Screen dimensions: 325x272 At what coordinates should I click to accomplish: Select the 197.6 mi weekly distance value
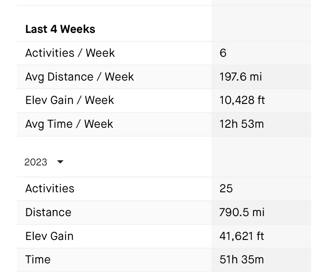coord(241,77)
